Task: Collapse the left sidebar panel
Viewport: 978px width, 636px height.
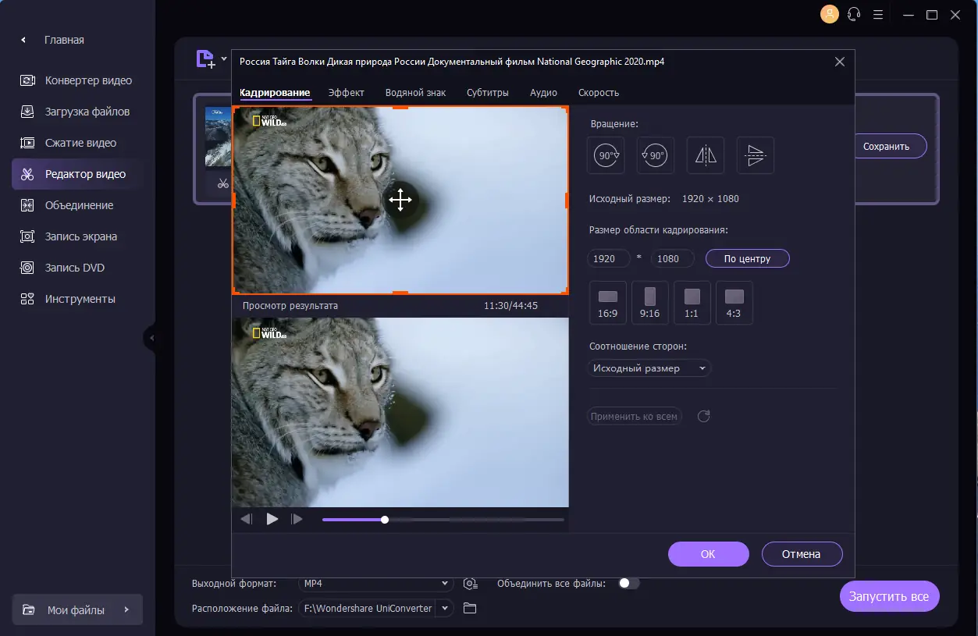Action: 151,339
